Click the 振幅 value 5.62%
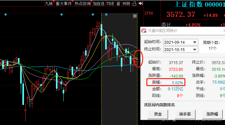Viewport: 225px width, 125px height. click(x=177, y=83)
